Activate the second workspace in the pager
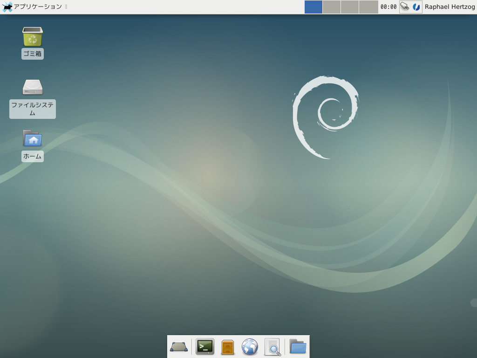The width and height of the screenshot is (477, 358). click(332, 7)
